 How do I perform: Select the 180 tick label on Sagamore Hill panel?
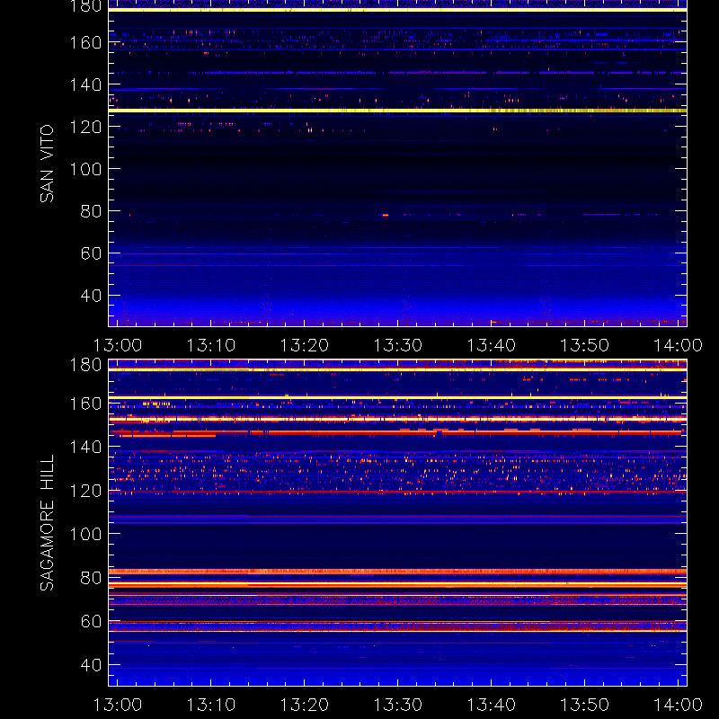pyautogui.click(x=85, y=365)
